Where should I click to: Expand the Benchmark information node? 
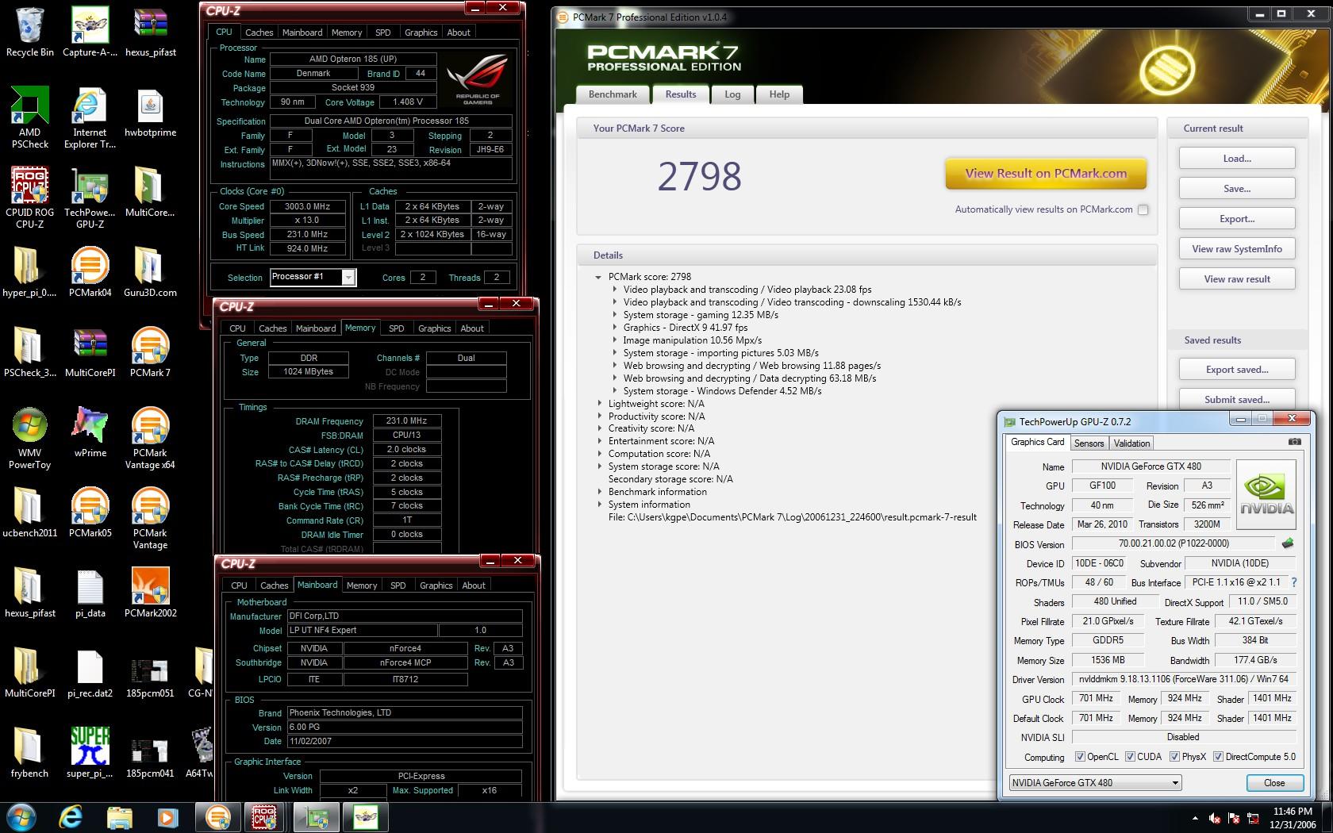coord(599,492)
